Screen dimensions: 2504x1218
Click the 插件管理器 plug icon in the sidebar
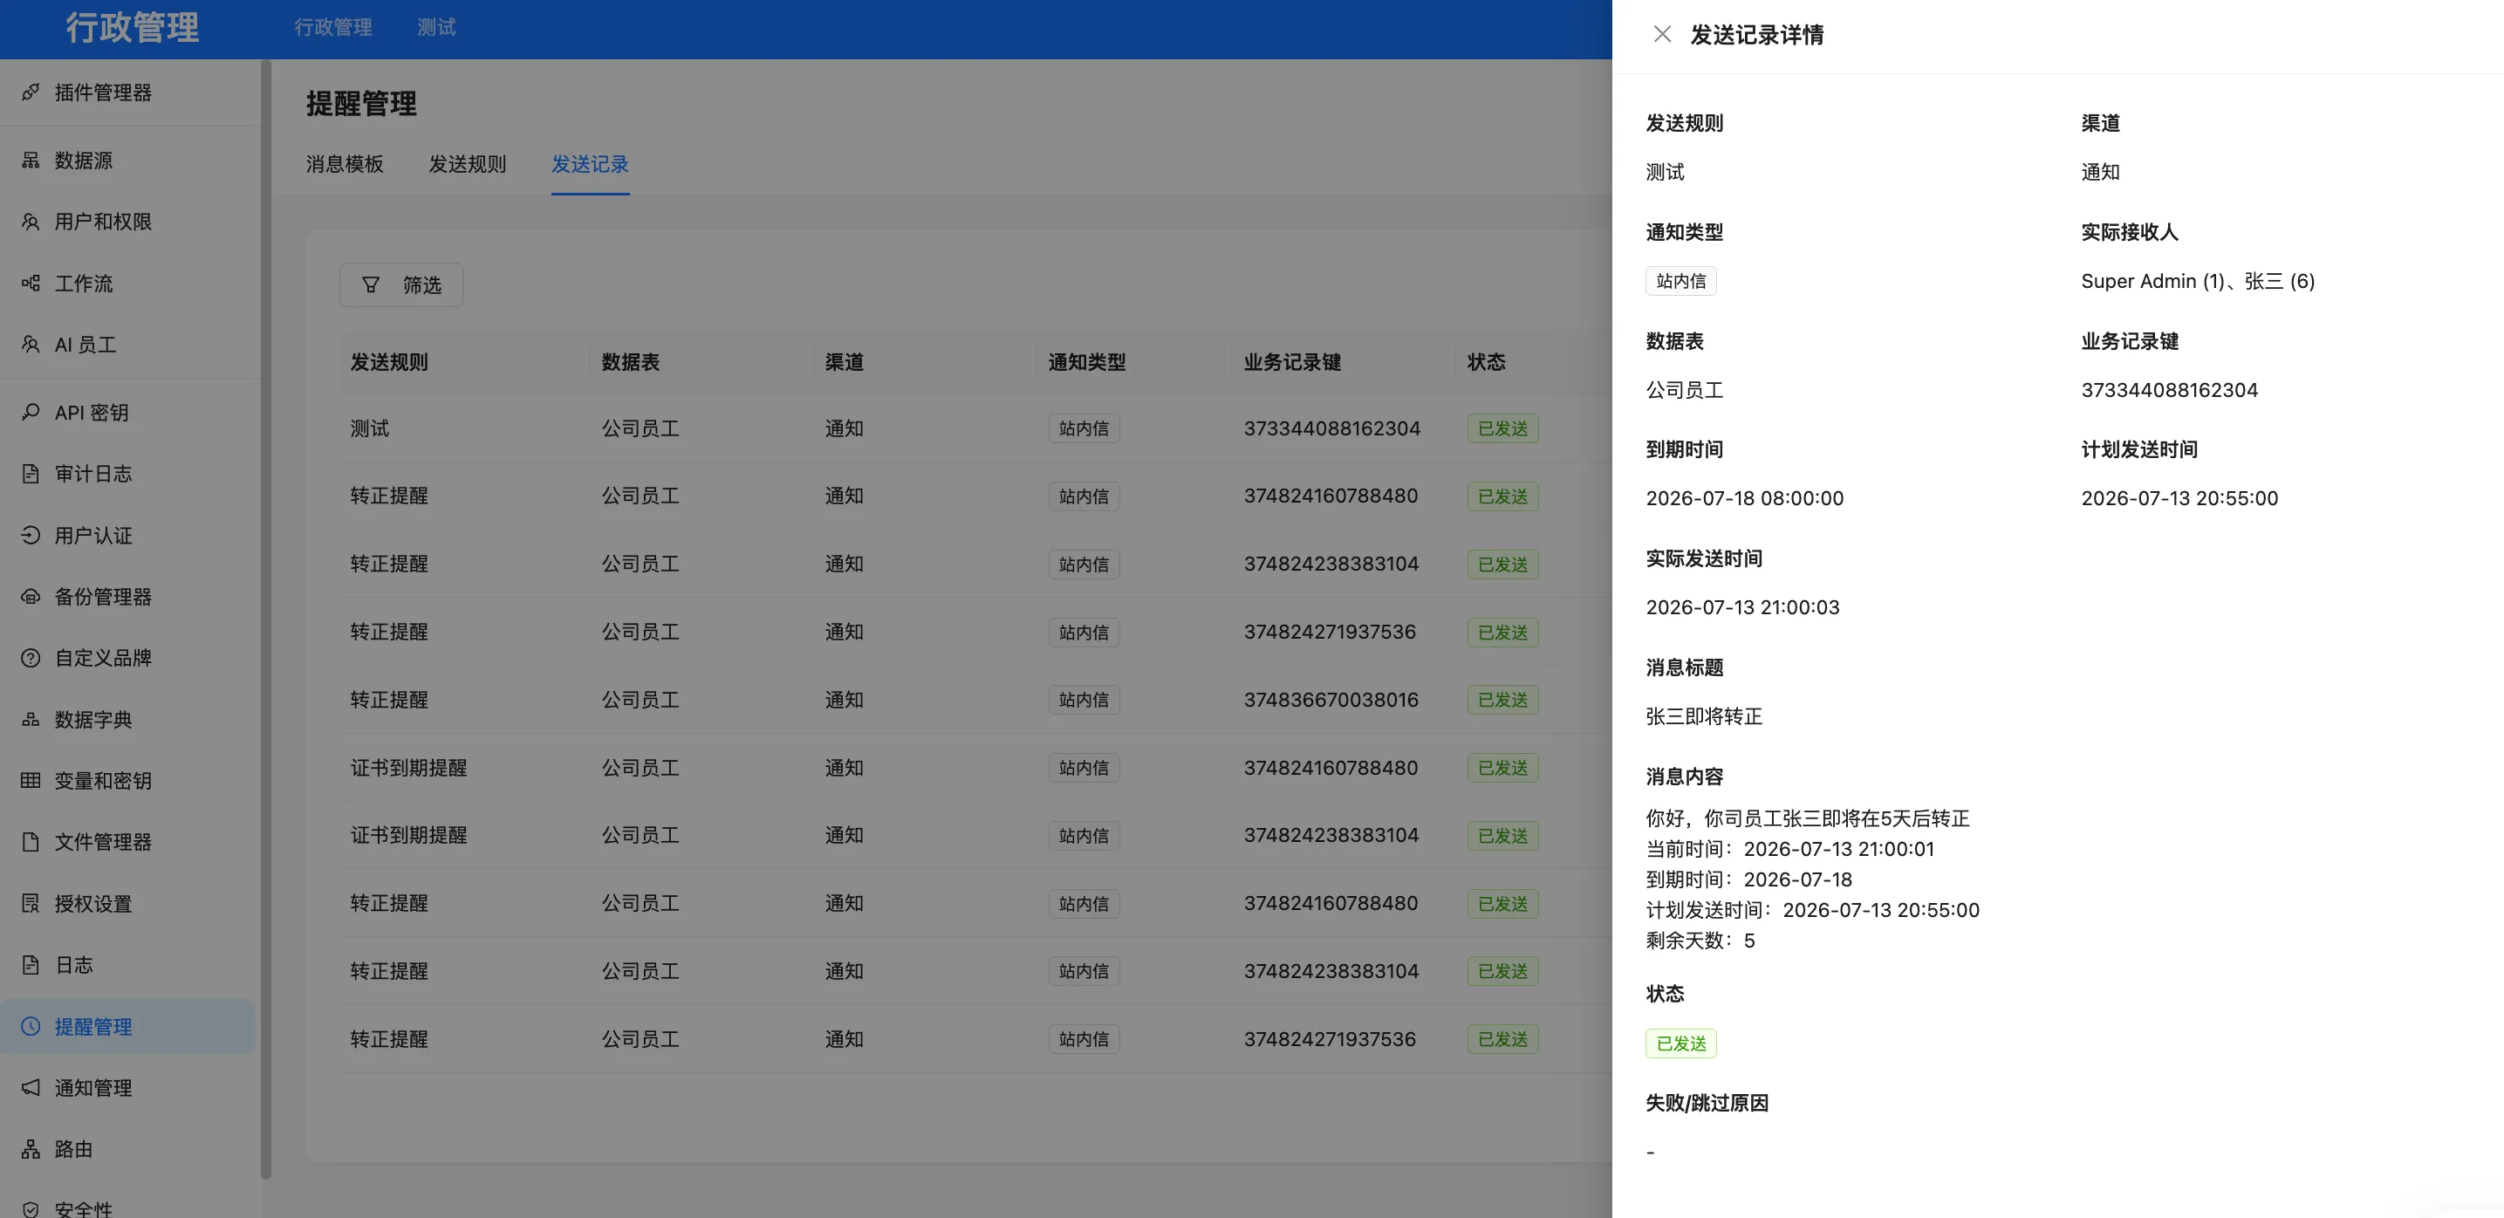click(31, 92)
